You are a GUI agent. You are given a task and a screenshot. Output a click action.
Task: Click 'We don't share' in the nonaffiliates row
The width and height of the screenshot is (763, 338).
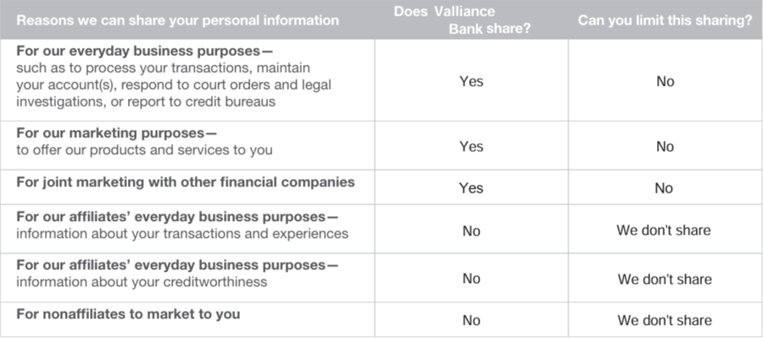[x=665, y=320]
